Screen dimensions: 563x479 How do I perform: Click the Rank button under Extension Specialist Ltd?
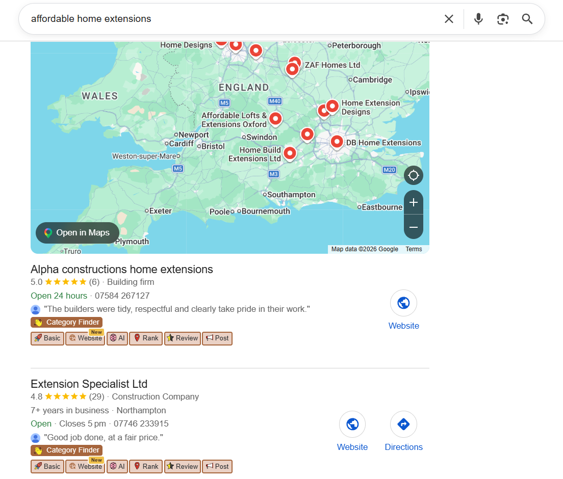pyautogui.click(x=146, y=466)
